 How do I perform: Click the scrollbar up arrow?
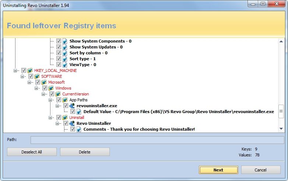coord(281,41)
